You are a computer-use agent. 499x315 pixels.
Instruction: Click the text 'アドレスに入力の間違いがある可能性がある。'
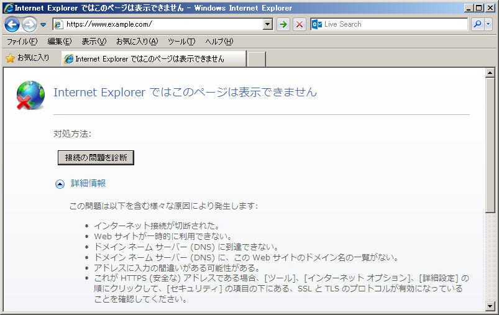click(177, 268)
